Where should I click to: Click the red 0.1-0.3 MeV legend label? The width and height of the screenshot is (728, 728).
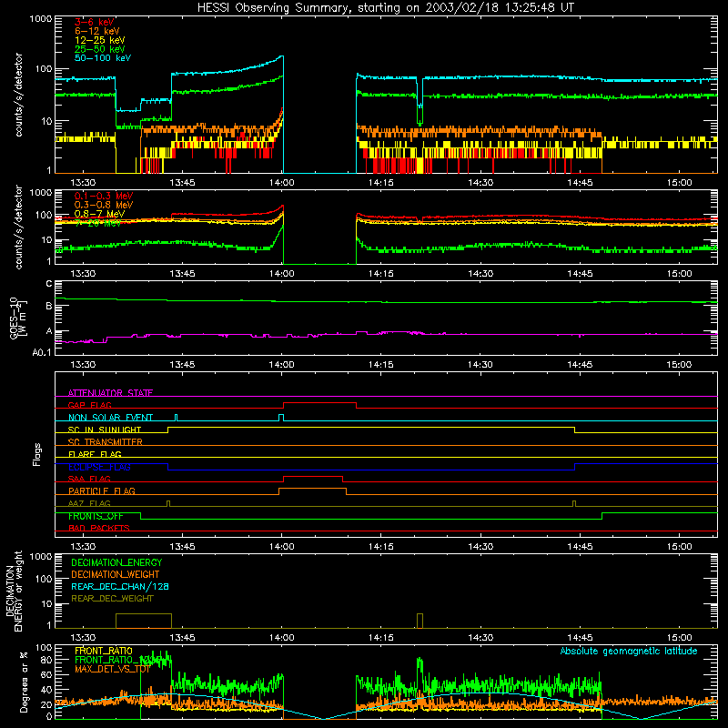pyautogui.click(x=104, y=196)
